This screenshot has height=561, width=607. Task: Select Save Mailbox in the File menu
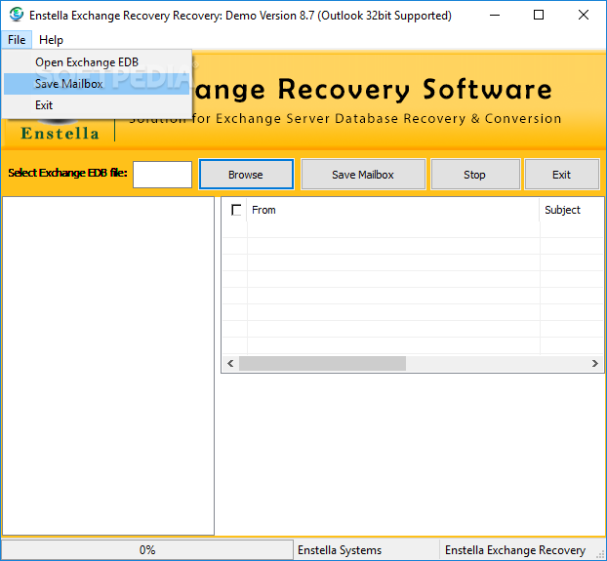97,84
